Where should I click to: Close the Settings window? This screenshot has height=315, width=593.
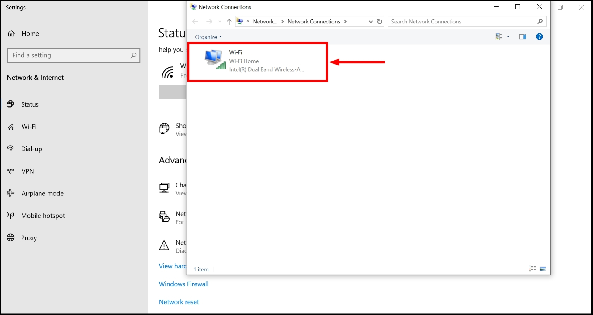[582, 7]
